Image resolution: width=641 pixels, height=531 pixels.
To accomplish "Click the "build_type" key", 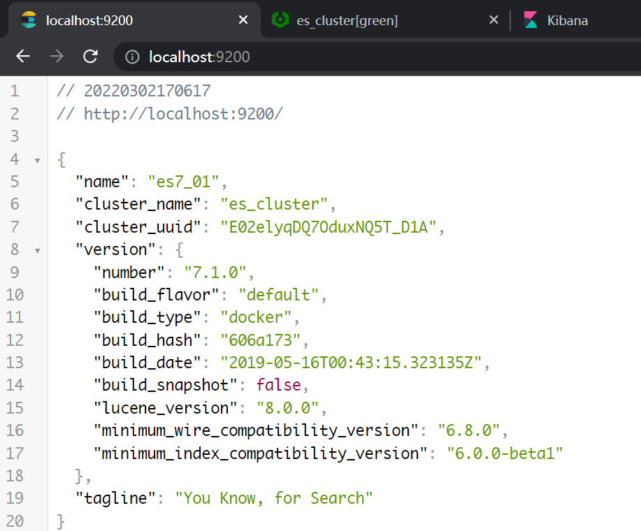I will point(147,317).
